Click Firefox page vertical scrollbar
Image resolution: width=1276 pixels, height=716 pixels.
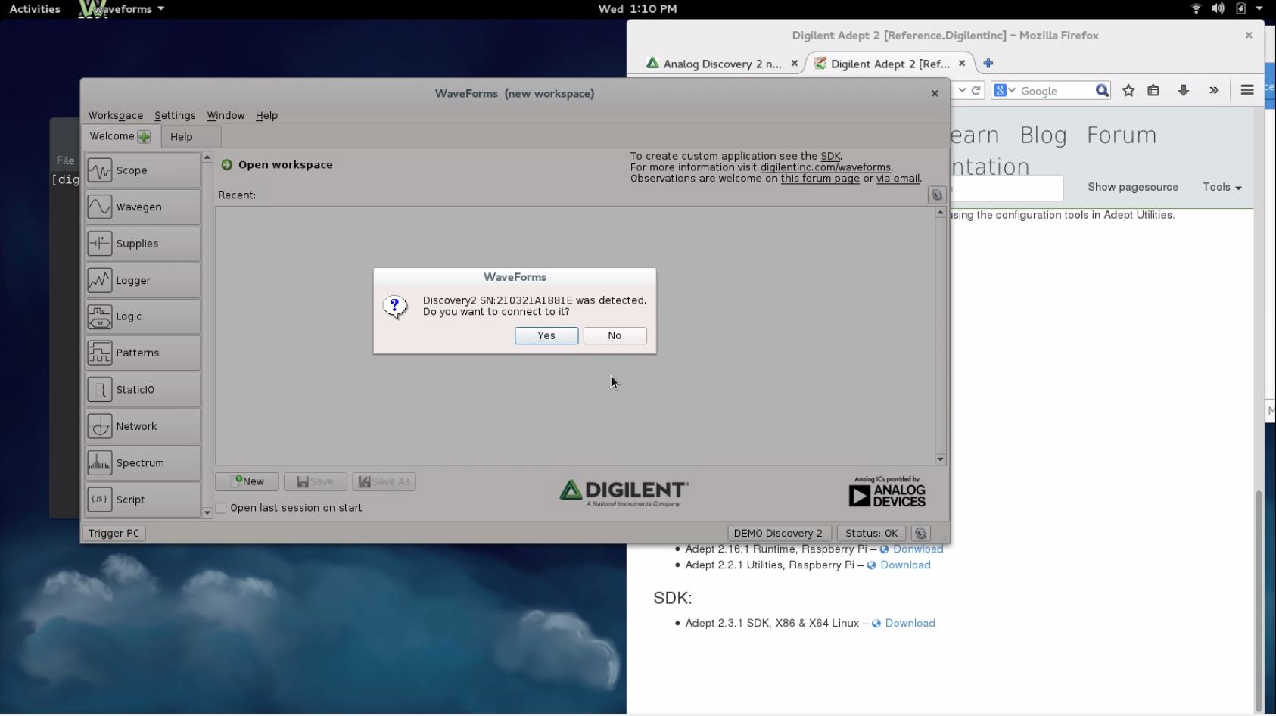click(1259, 602)
